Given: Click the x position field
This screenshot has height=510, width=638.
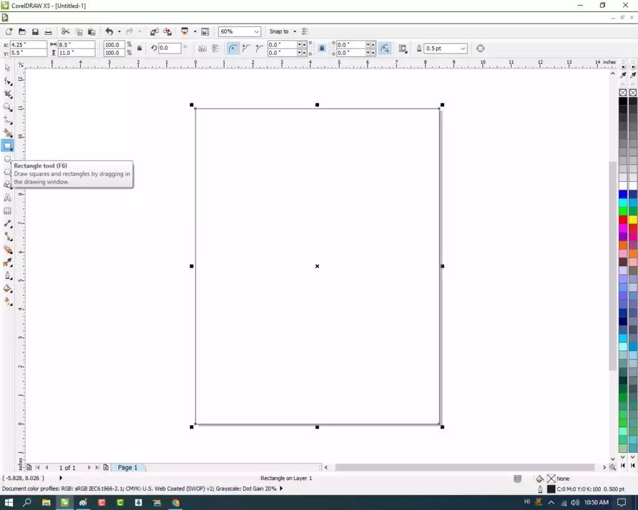Looking at the screenshot, I should 27,44.
